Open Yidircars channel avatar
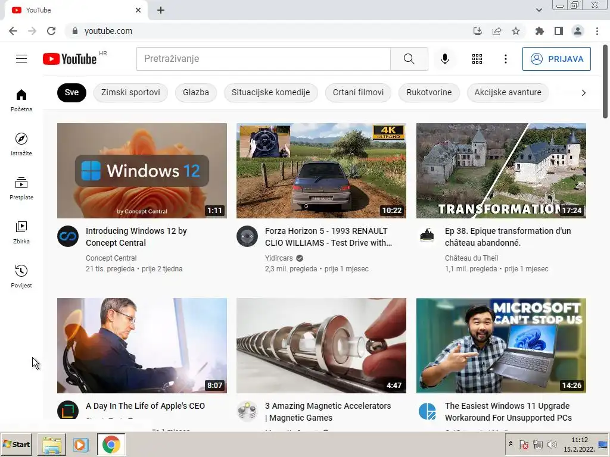This screenshot has width=610, height=457. (247, 236)
